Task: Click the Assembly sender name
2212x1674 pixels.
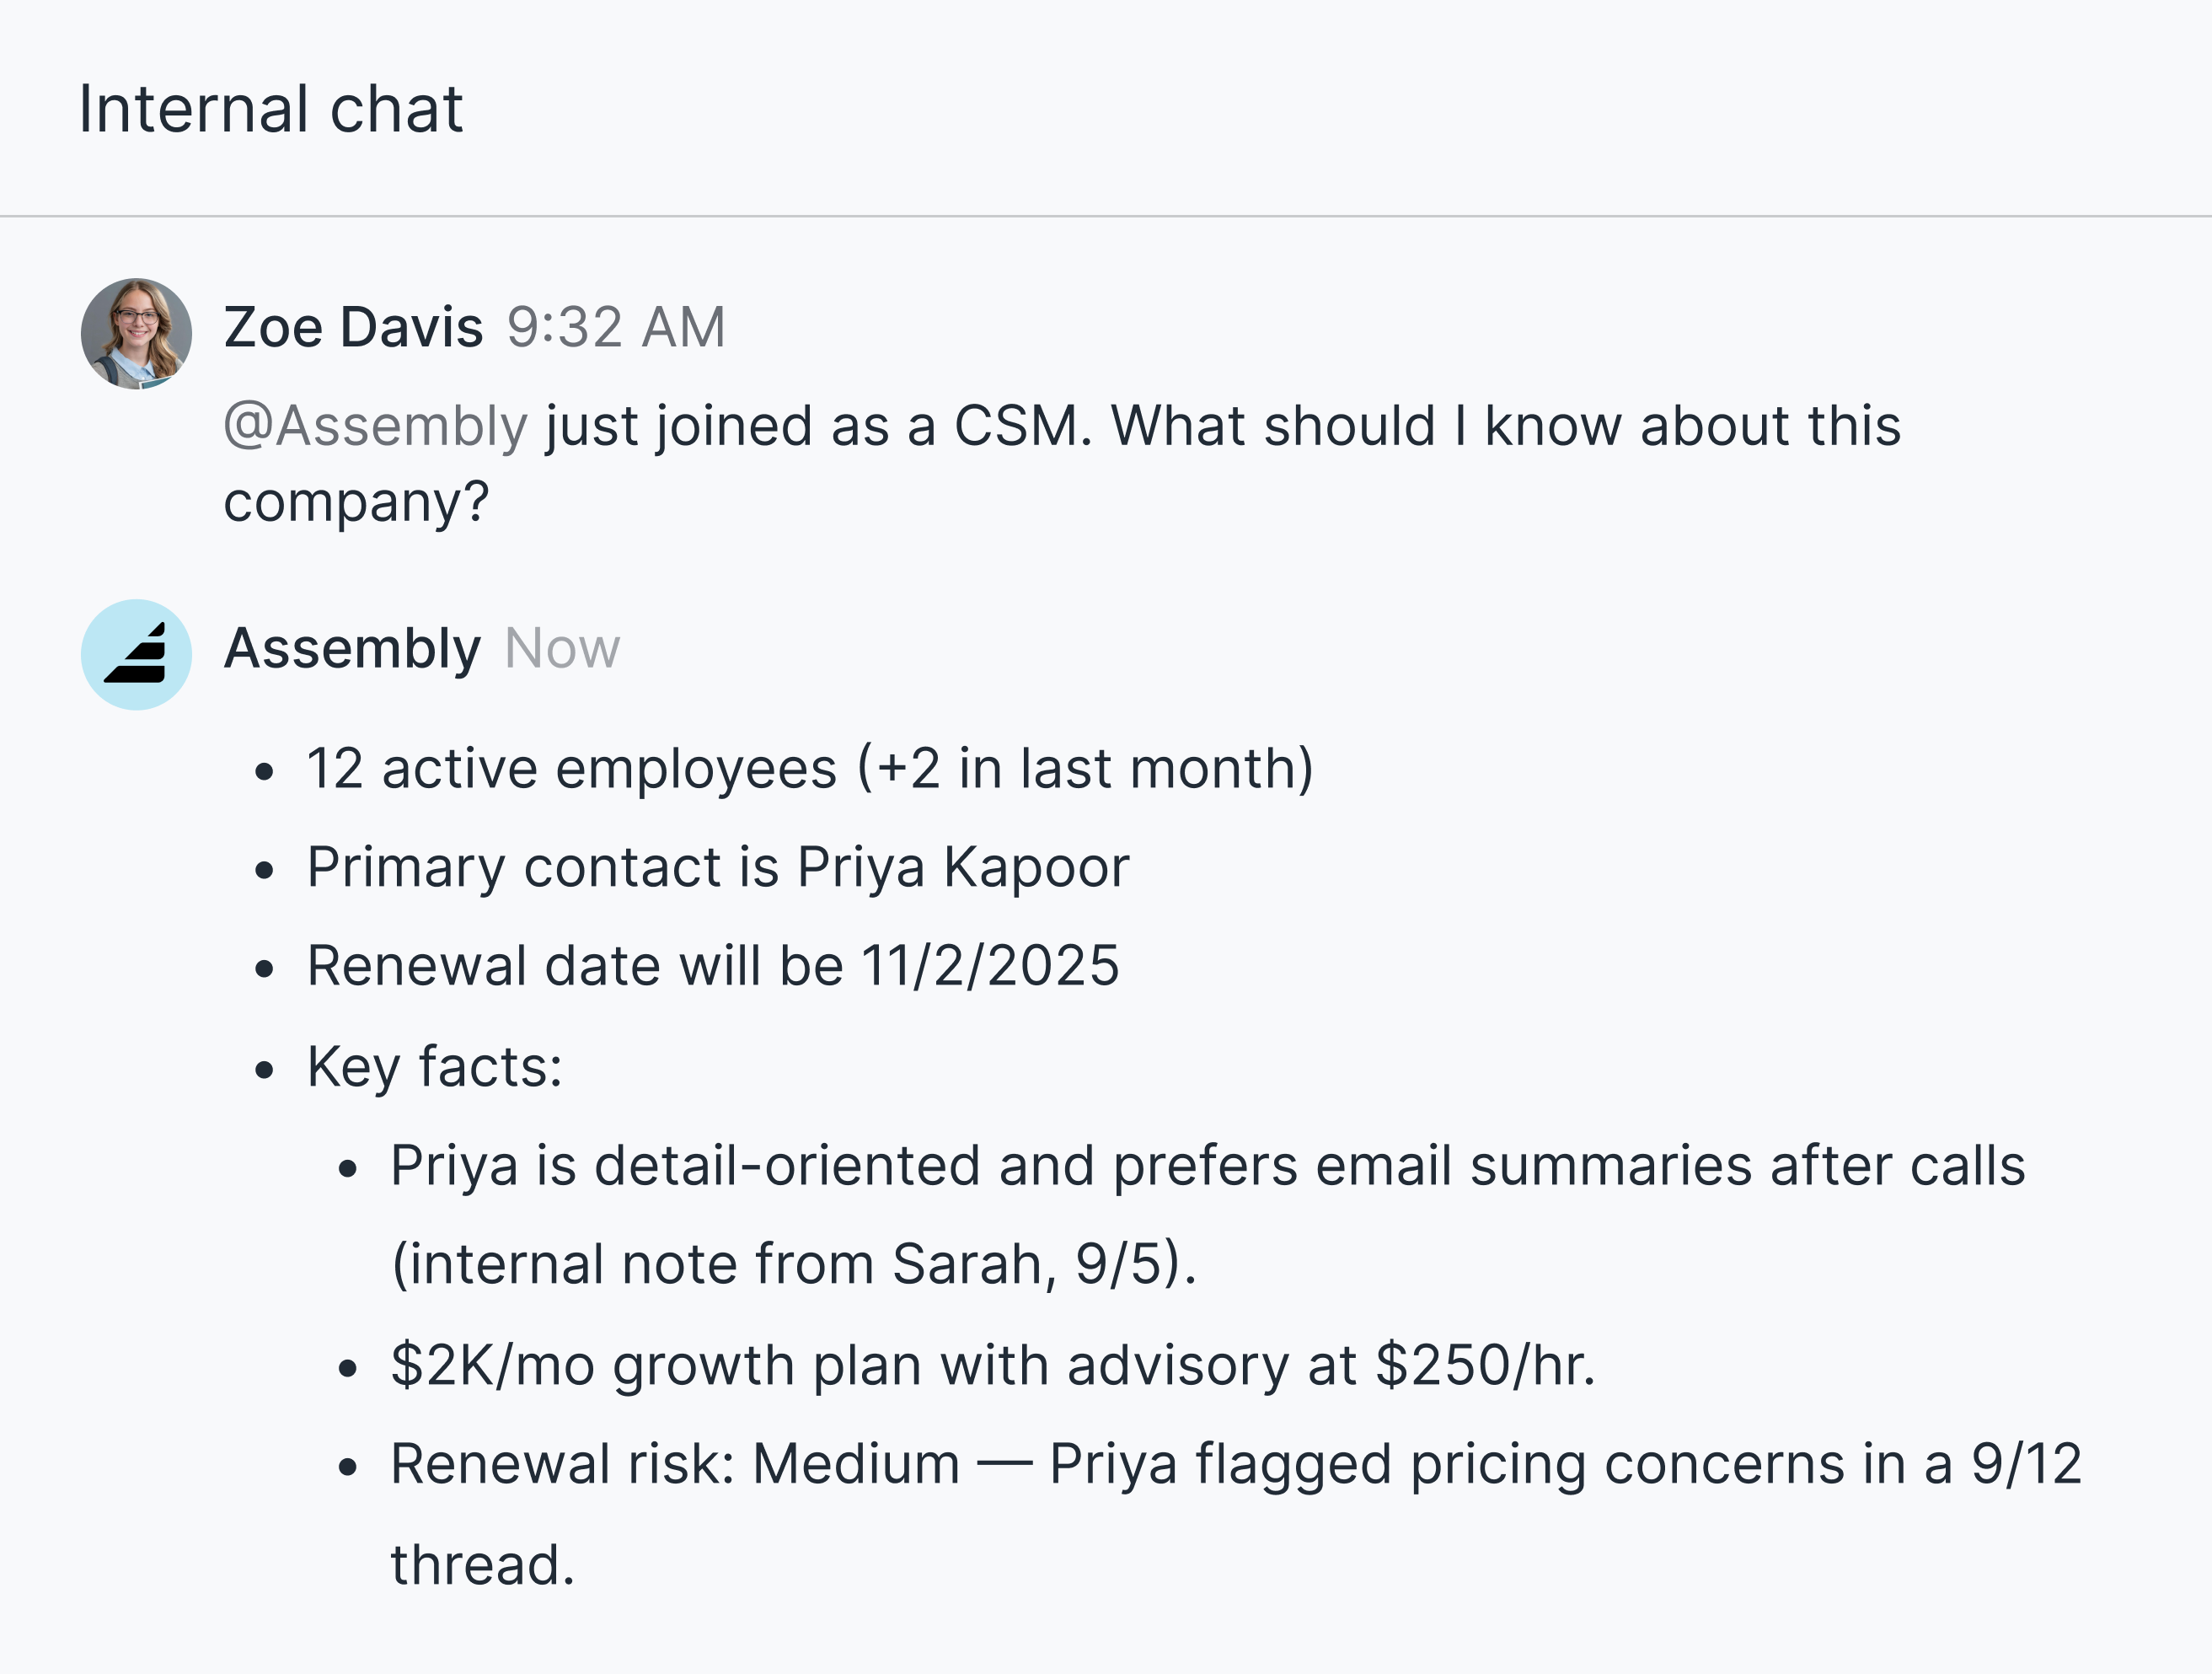Action: (352, 648)
